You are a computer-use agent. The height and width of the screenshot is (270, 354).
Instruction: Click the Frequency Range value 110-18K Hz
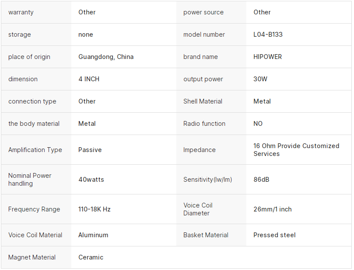pyautogui.click(x=95, y=209)
